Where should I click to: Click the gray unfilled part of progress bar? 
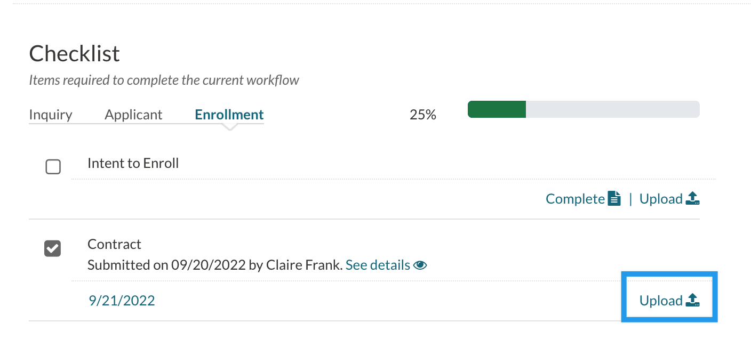coord(612,109)
